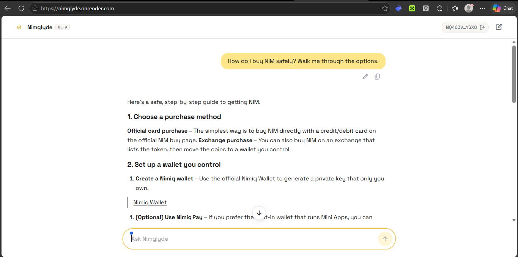Open the browser profile avatar

(x=469, y=8)
